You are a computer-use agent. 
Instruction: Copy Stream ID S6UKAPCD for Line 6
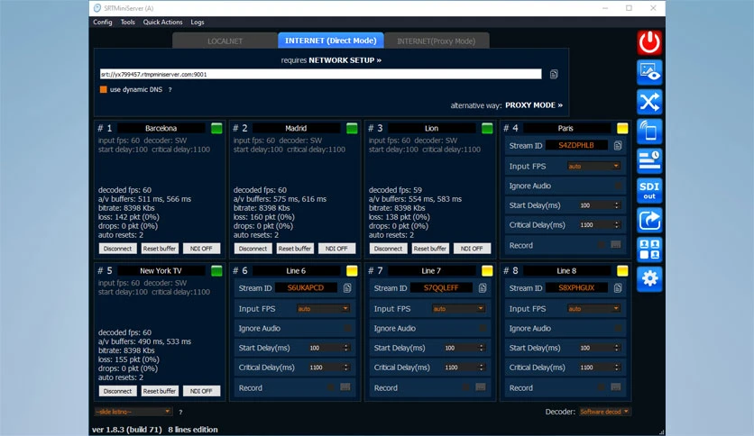pyautogui.click(x=347, y=287)
